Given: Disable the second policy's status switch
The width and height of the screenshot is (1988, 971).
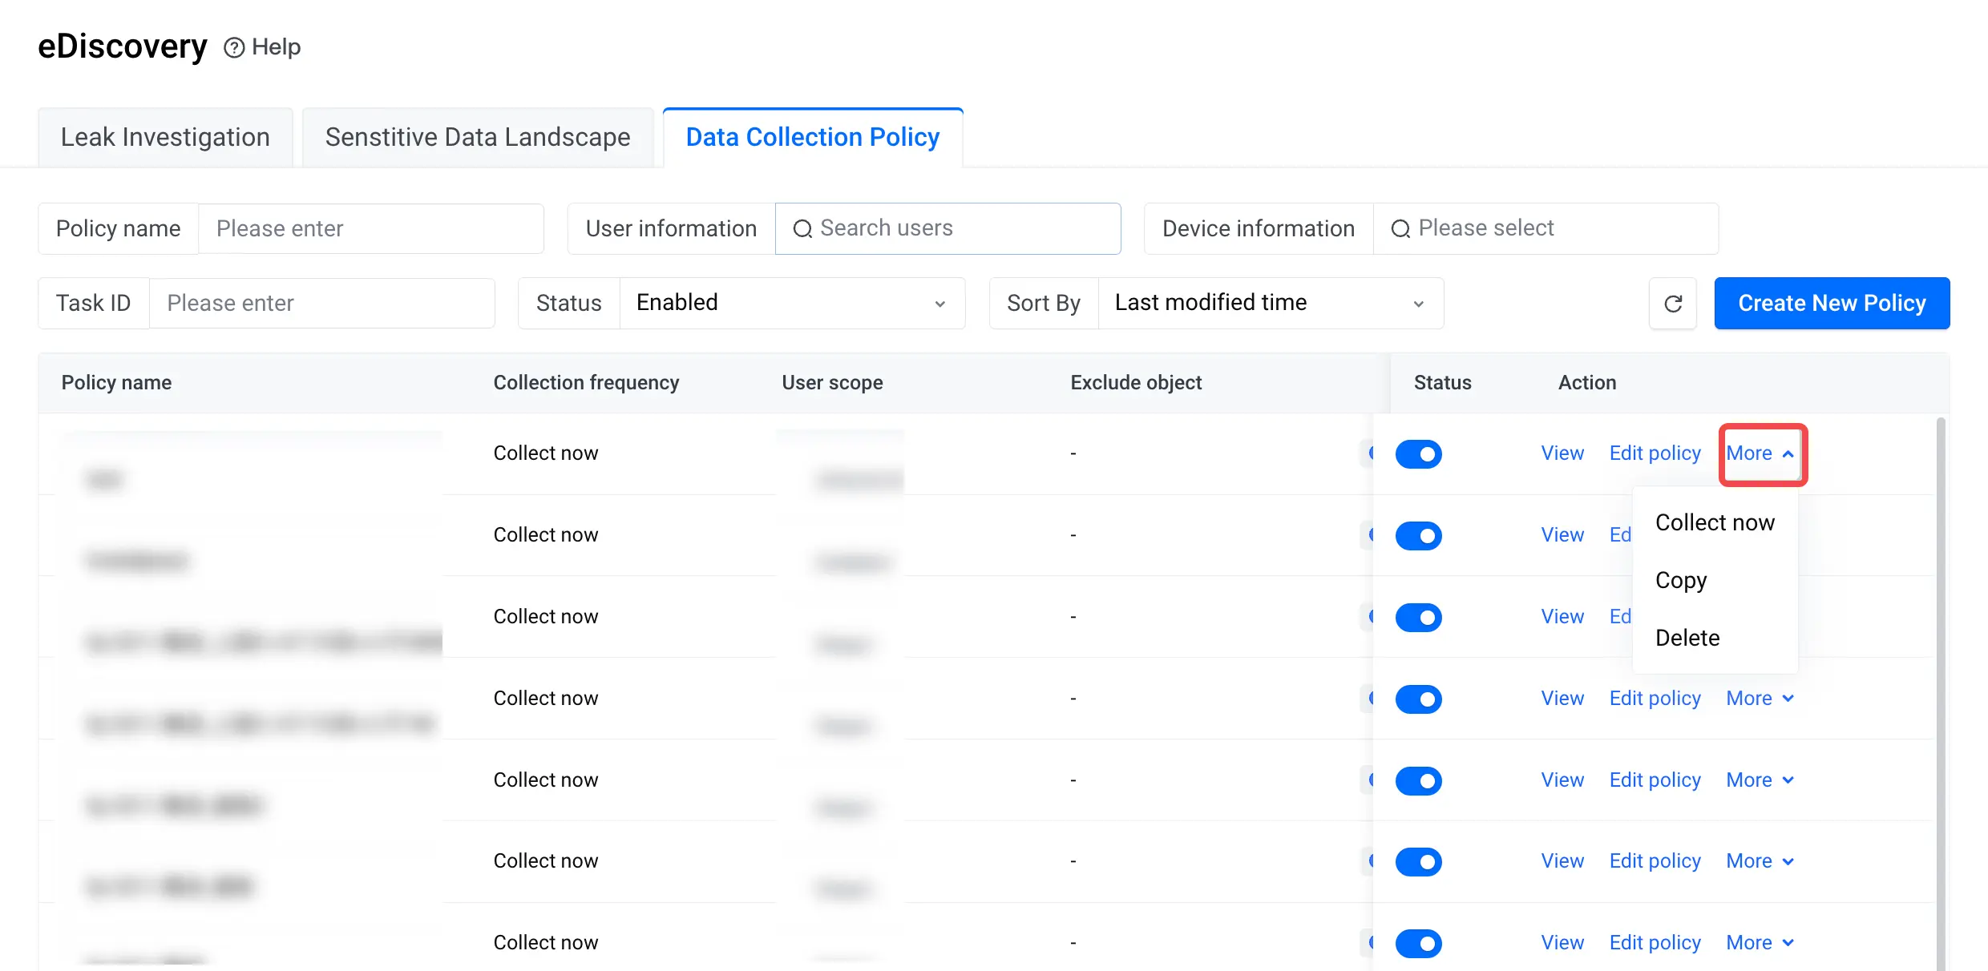Looking at the screenshot, I should pyautogui.click(x=1418, y=536).
